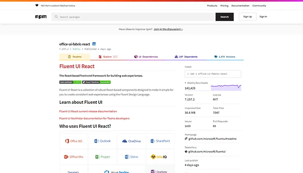Click the Azure Pipelines succeeded badge
303x173 pixels.
point(96,82)
